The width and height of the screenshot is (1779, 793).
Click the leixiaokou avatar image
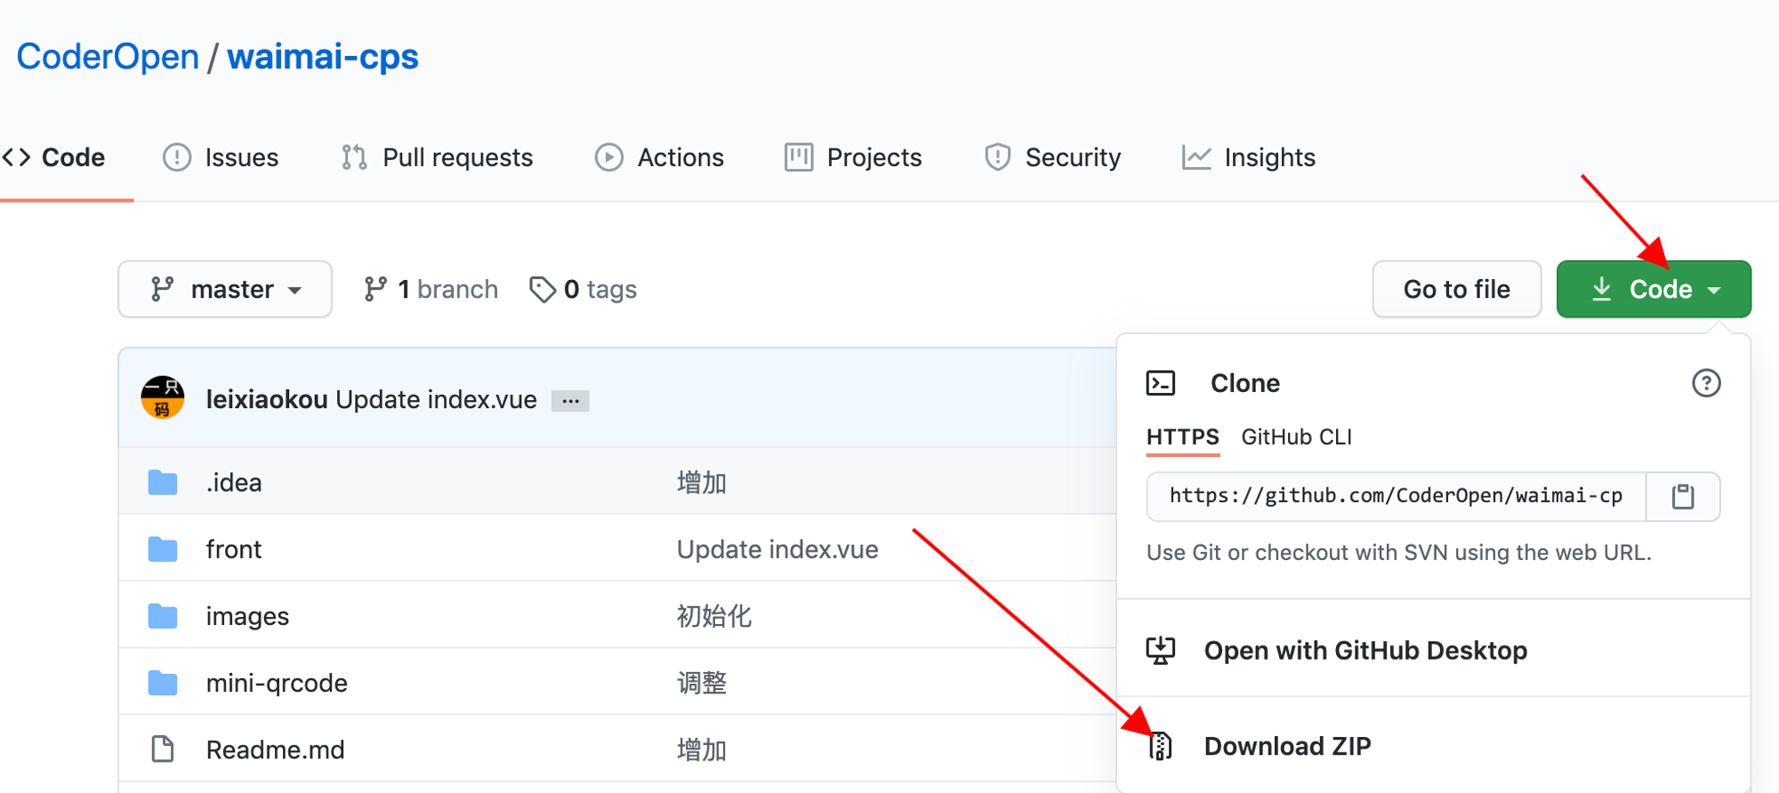tap(163, 397)
